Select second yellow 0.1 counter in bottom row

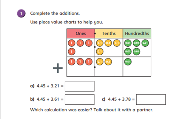pos(108,62)
